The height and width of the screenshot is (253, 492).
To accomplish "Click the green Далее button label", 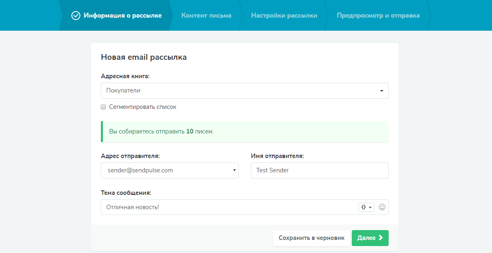I will [366, 238].
